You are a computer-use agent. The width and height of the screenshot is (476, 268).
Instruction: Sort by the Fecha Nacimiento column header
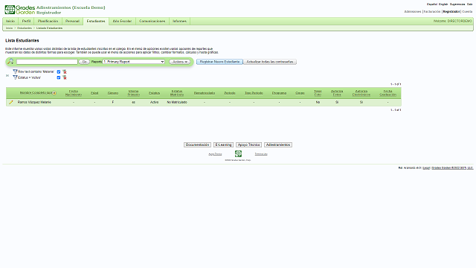click(74, 93)
